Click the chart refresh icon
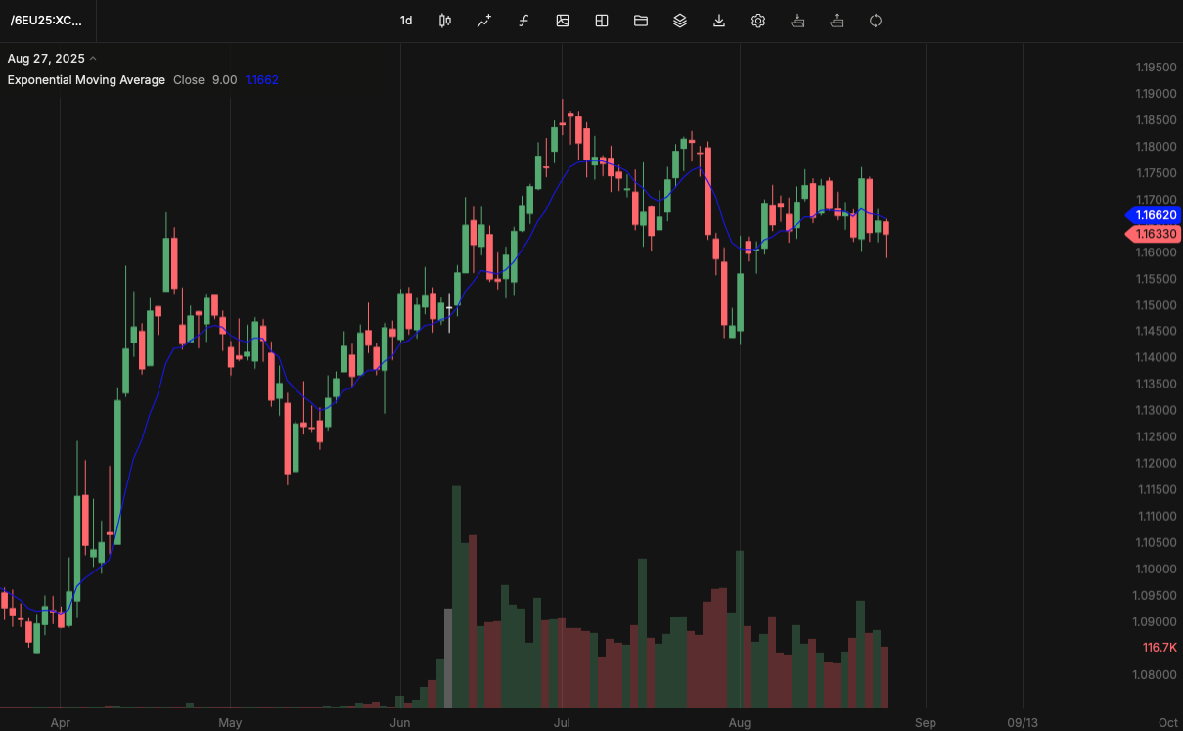Image resolution: width=1183 pixels, height=731 pixels. coord(875,21)
